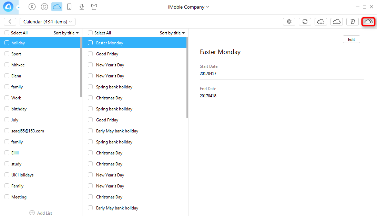
Task: Click the events list scrollbar
Action: (187, 77)
